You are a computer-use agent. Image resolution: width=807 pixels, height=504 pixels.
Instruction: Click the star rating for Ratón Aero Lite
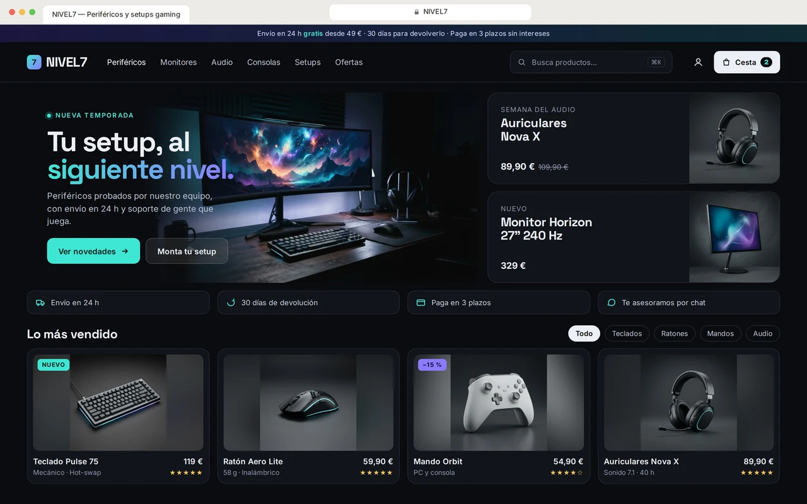(376, 472)
